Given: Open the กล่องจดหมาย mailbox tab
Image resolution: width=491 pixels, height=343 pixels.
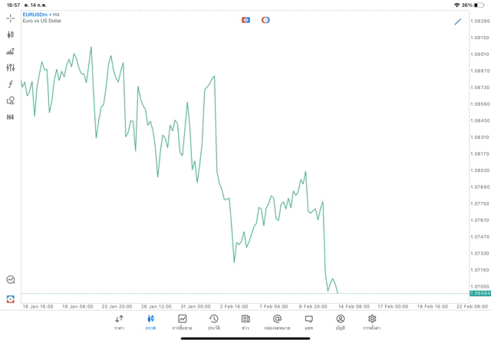Looking at the screenshot, I should pyautogui.click(x=277, y=322).
